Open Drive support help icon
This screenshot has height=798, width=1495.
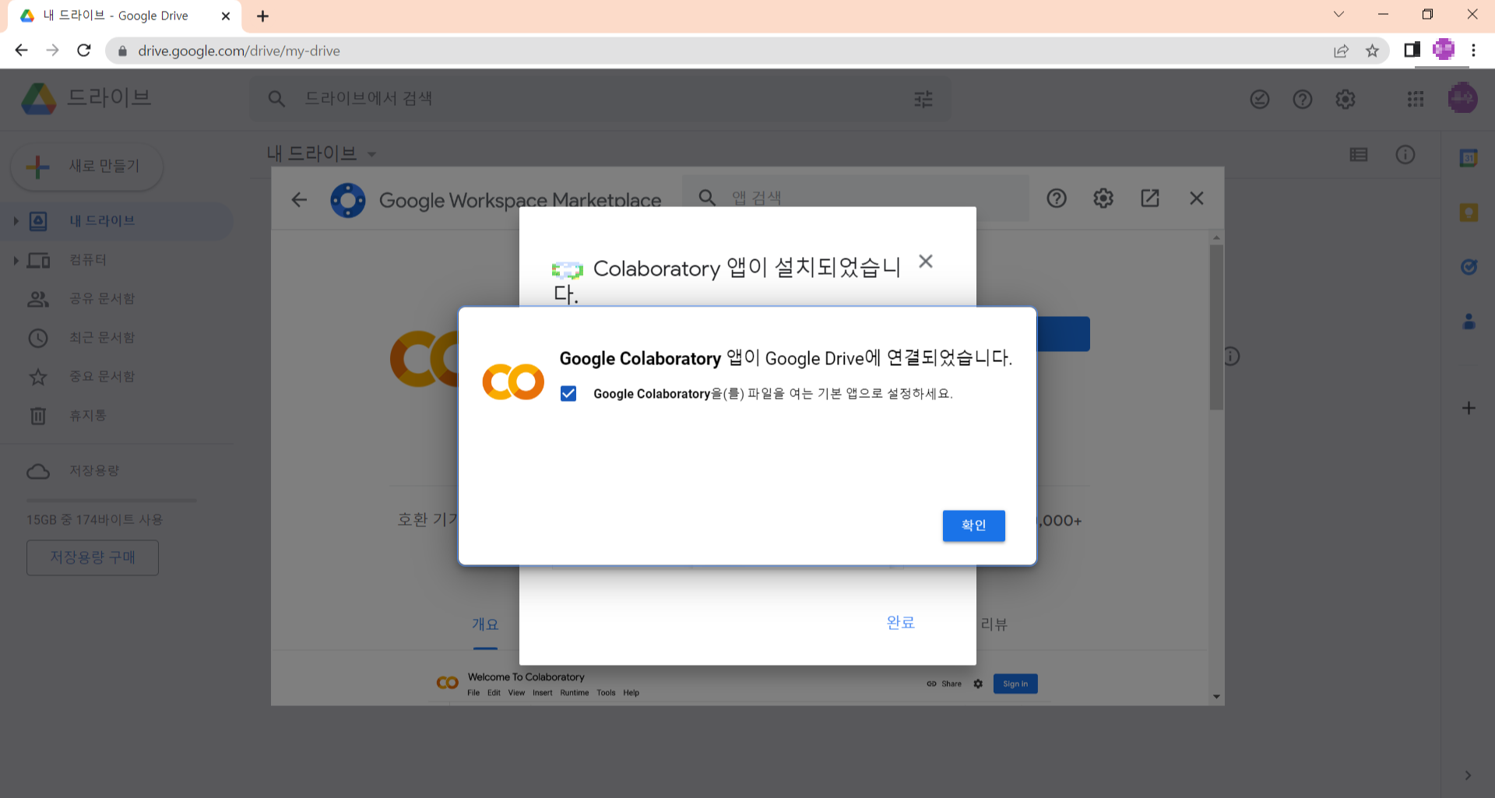pyautogui.click(x=1303, y=99)
